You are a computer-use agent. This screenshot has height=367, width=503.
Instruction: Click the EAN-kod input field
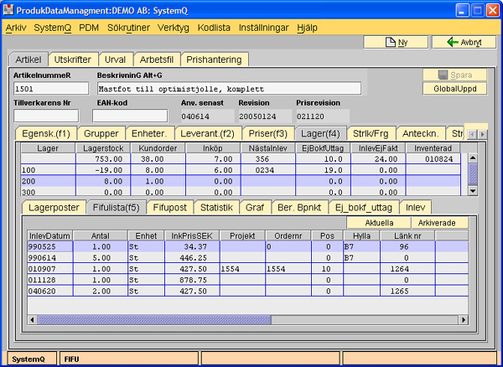click(x=130, y=116)
